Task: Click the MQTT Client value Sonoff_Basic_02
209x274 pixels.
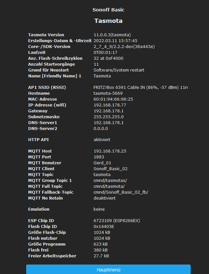Action: [111, 169]
